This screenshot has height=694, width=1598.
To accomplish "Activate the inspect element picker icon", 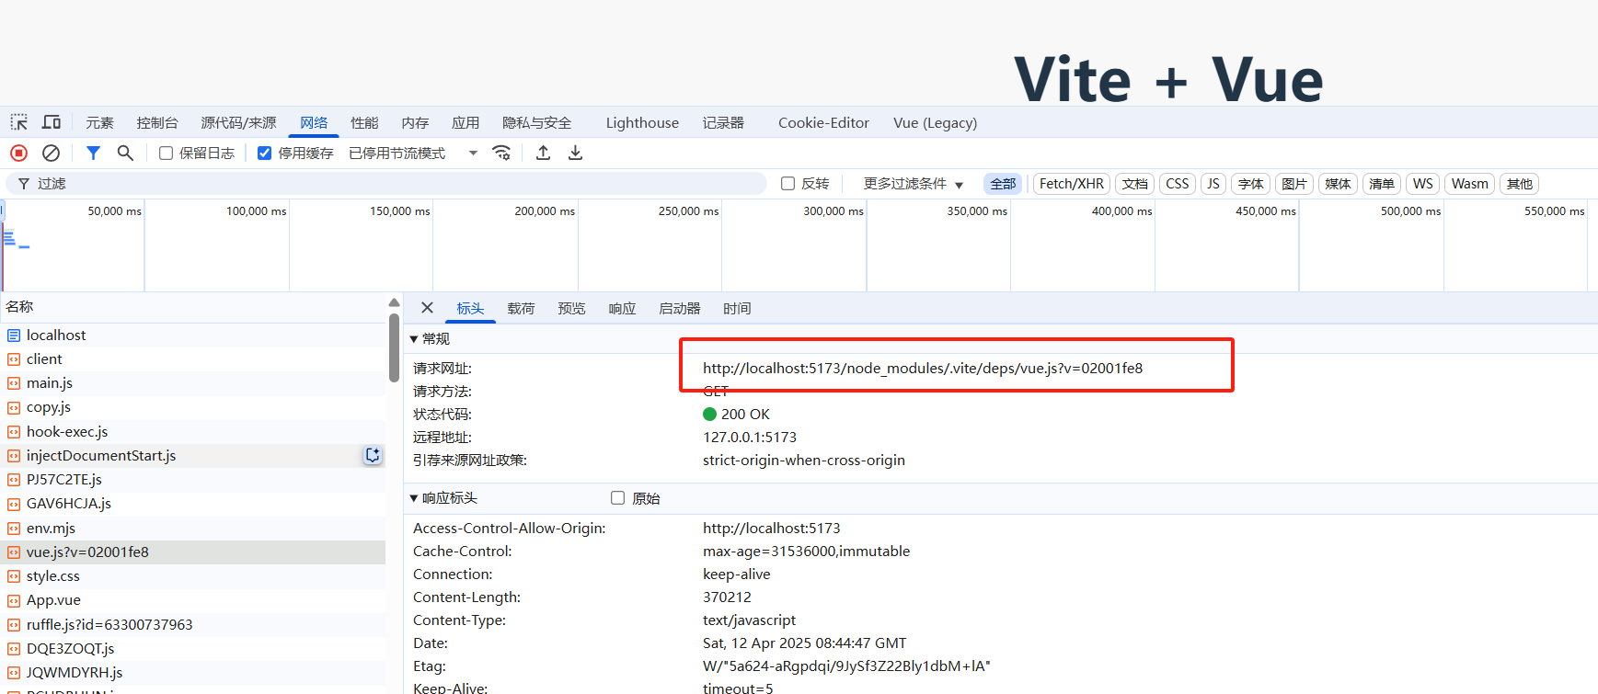I will [x=18, y=122].
